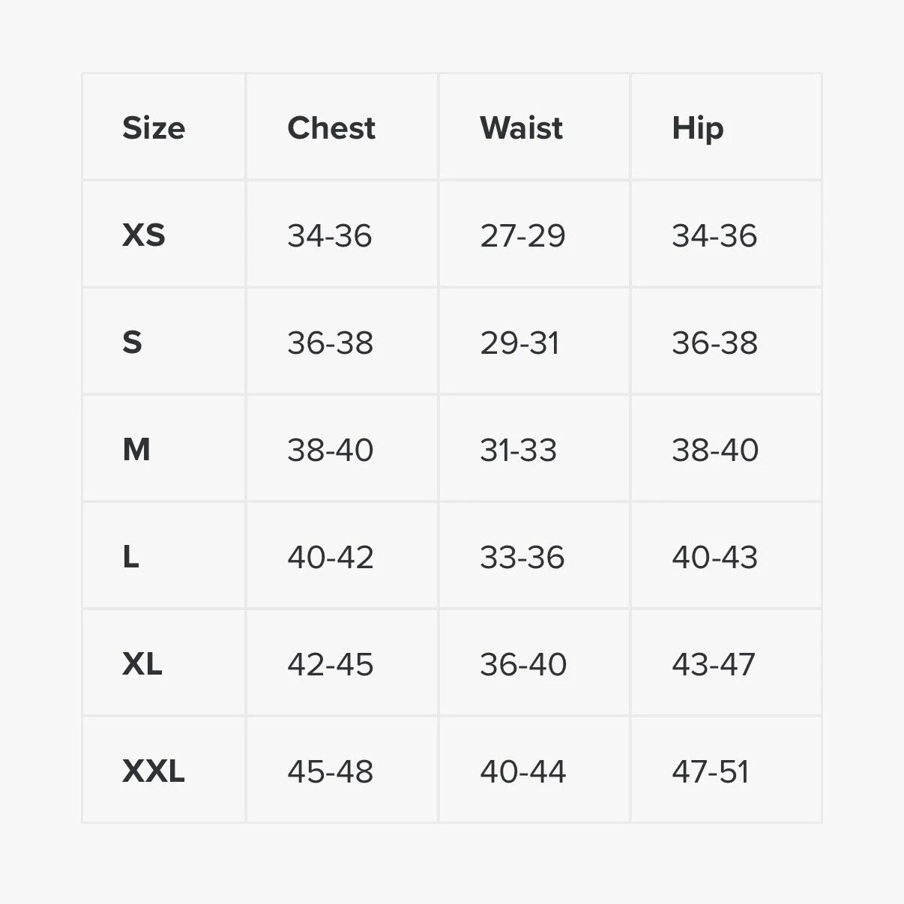
Task: Select the XL chest value 42-45
Action: click(331, 665)
